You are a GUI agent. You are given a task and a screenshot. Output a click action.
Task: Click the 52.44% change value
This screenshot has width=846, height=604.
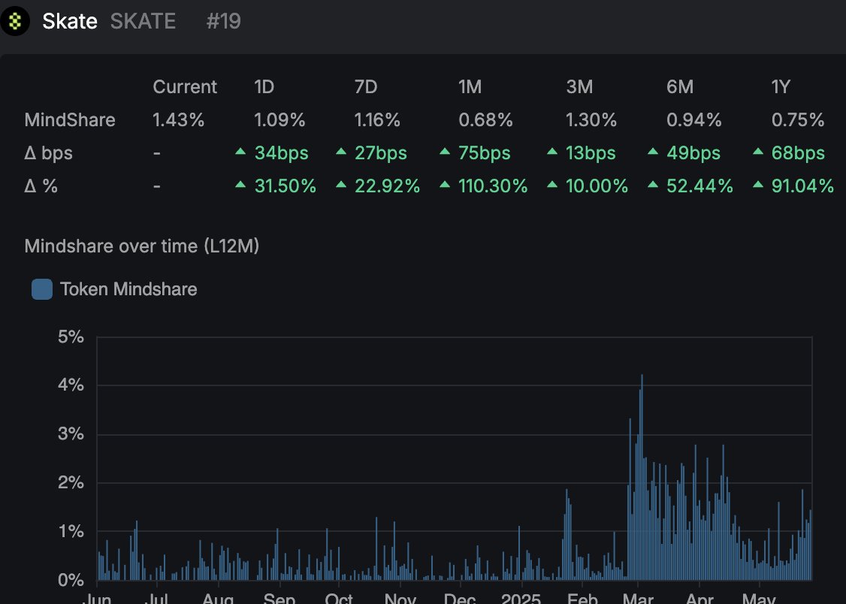pyautogui.click(x=699, y=186)
